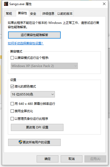Go to the 详细信息 tab
The image size is (110, 167).
(48, 14)
